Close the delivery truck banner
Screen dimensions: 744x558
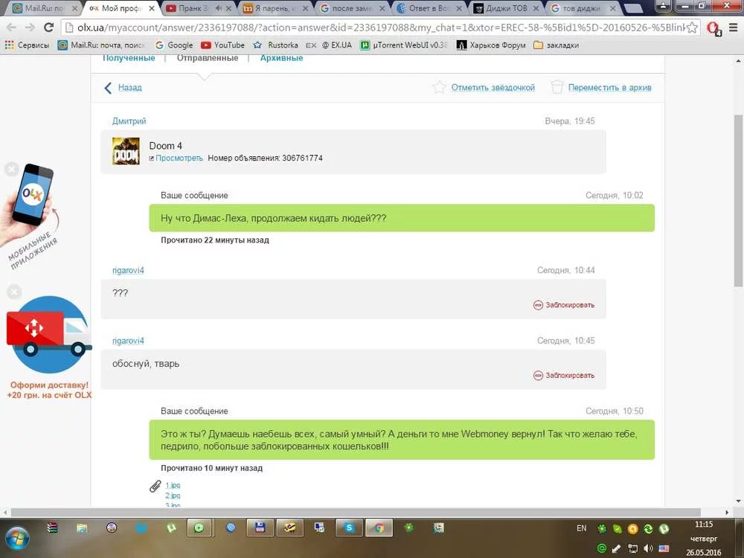13,292
